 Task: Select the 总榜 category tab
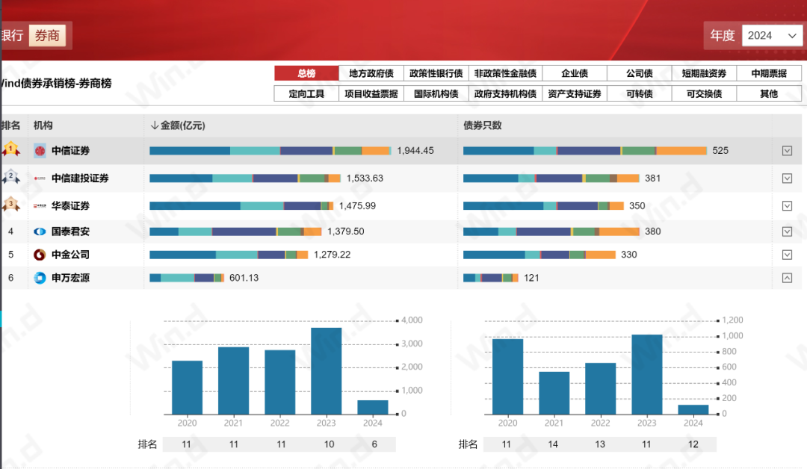[x=306, y=73]
